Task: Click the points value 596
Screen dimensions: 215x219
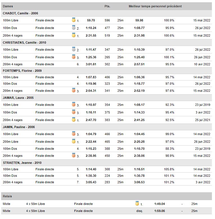Action: pos(107,20)
